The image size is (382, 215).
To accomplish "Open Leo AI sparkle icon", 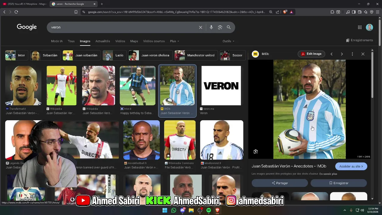I will pyautogui.click(x=366, y=12).
